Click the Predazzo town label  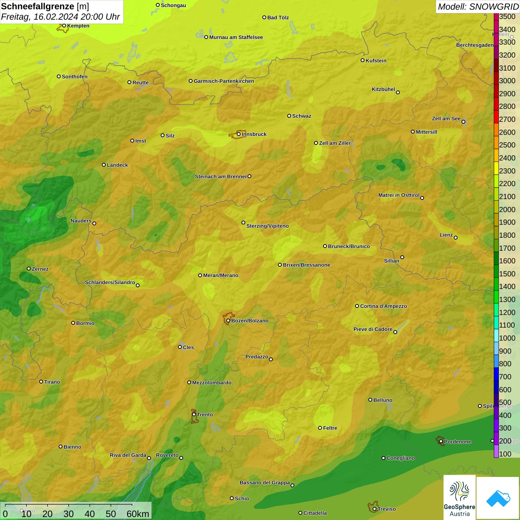click(x=257, y=357)
